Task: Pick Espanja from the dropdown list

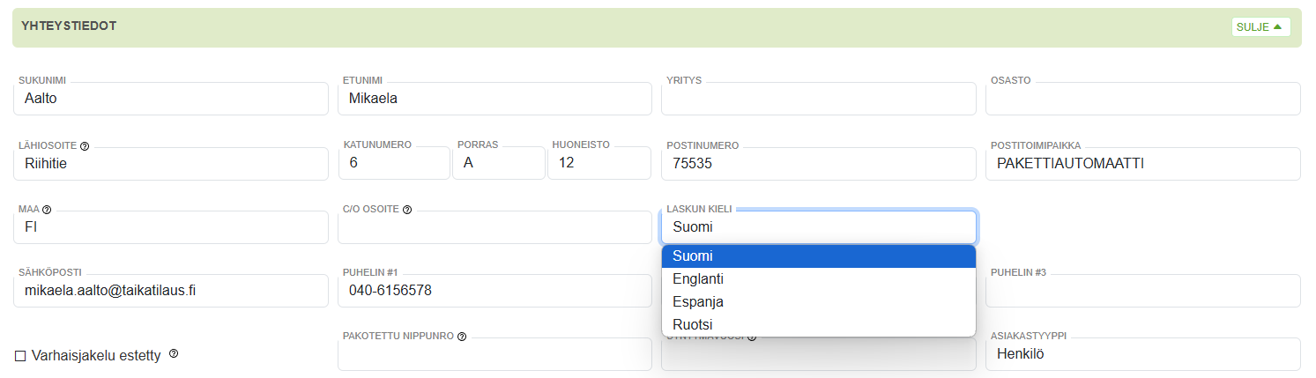Action: (x=819, y=301)
